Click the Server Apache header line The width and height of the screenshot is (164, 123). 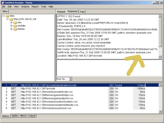point(92,23)
